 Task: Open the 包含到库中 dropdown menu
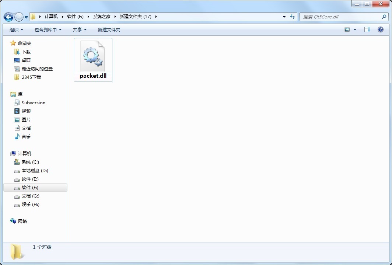click(48, 29)
